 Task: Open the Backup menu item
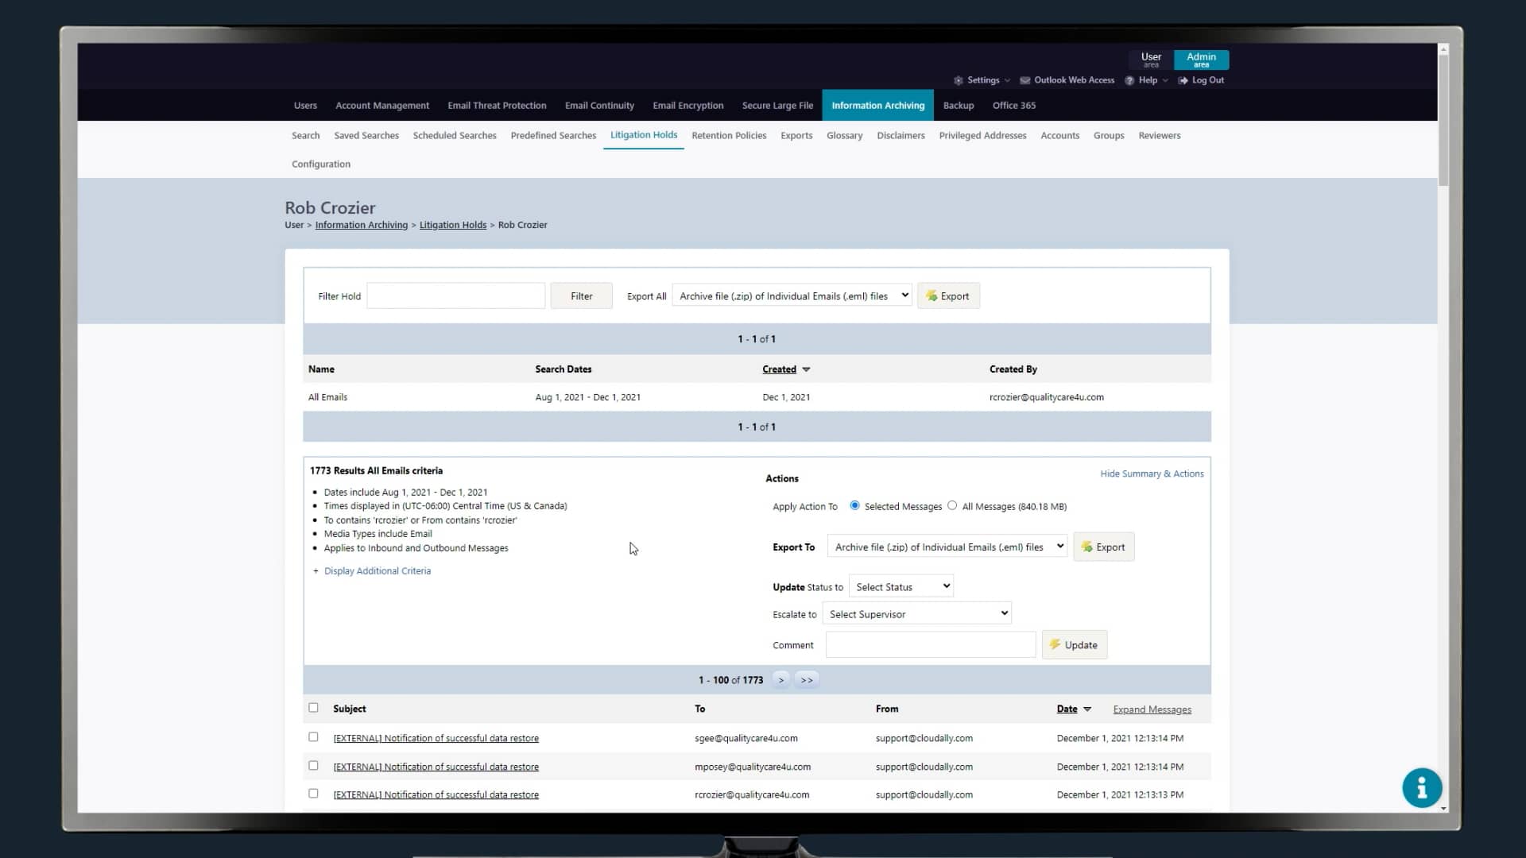click(x=959, y=105)
